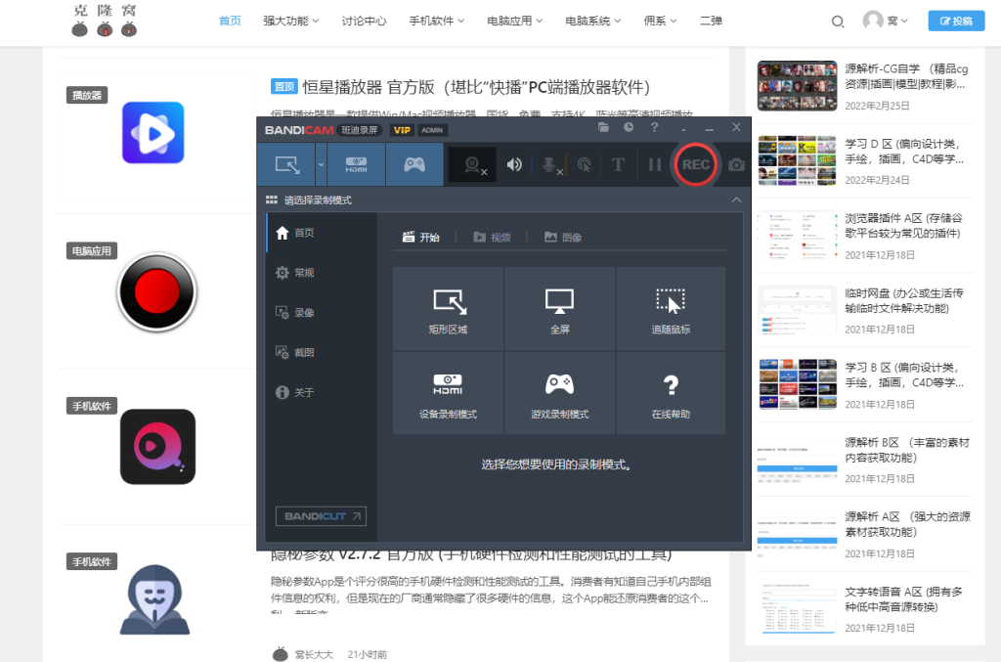Expand the 佣系 navigation dropdown
1001x662 pixels.
660,22
